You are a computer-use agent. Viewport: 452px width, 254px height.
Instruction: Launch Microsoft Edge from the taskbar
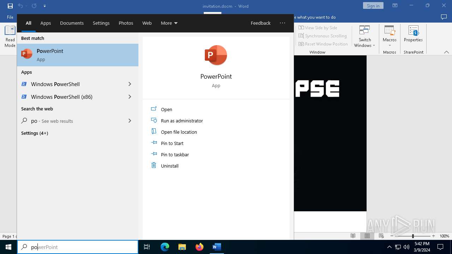(x=165, y=247)
